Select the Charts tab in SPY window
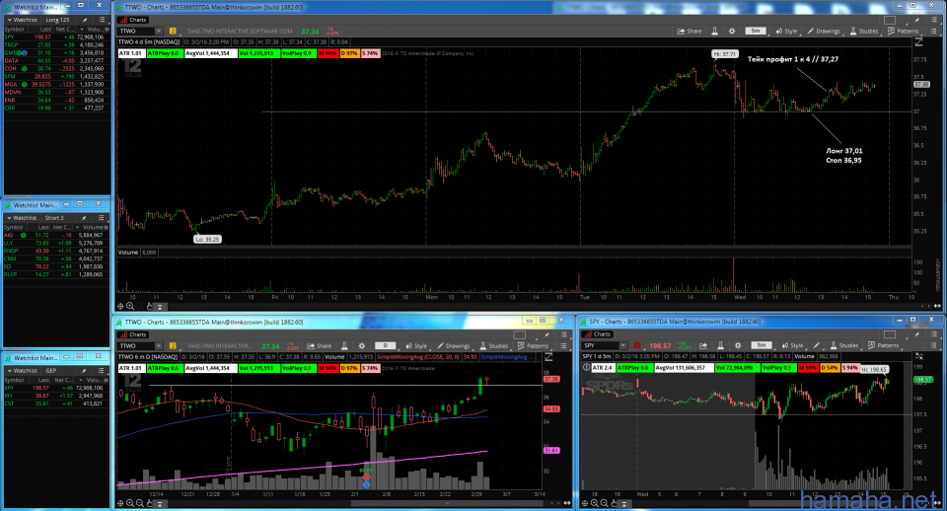The width and height of the screenshot is (947, 511). [598, 334]
